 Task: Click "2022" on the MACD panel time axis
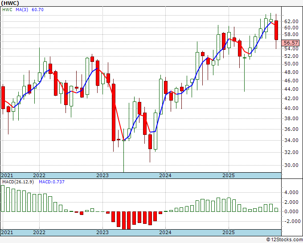39,232
